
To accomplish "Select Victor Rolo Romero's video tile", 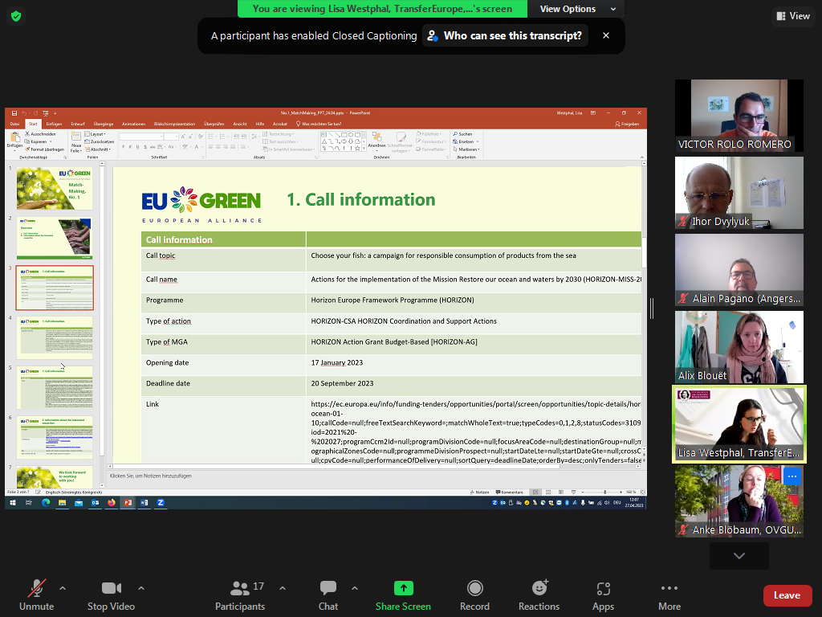I will click(739, 116).
